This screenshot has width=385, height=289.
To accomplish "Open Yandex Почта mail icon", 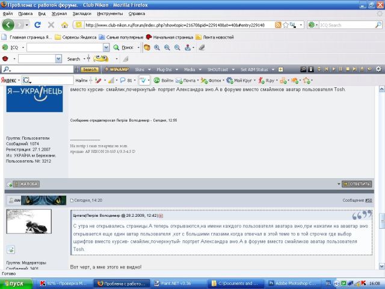I will click(185, 80).
